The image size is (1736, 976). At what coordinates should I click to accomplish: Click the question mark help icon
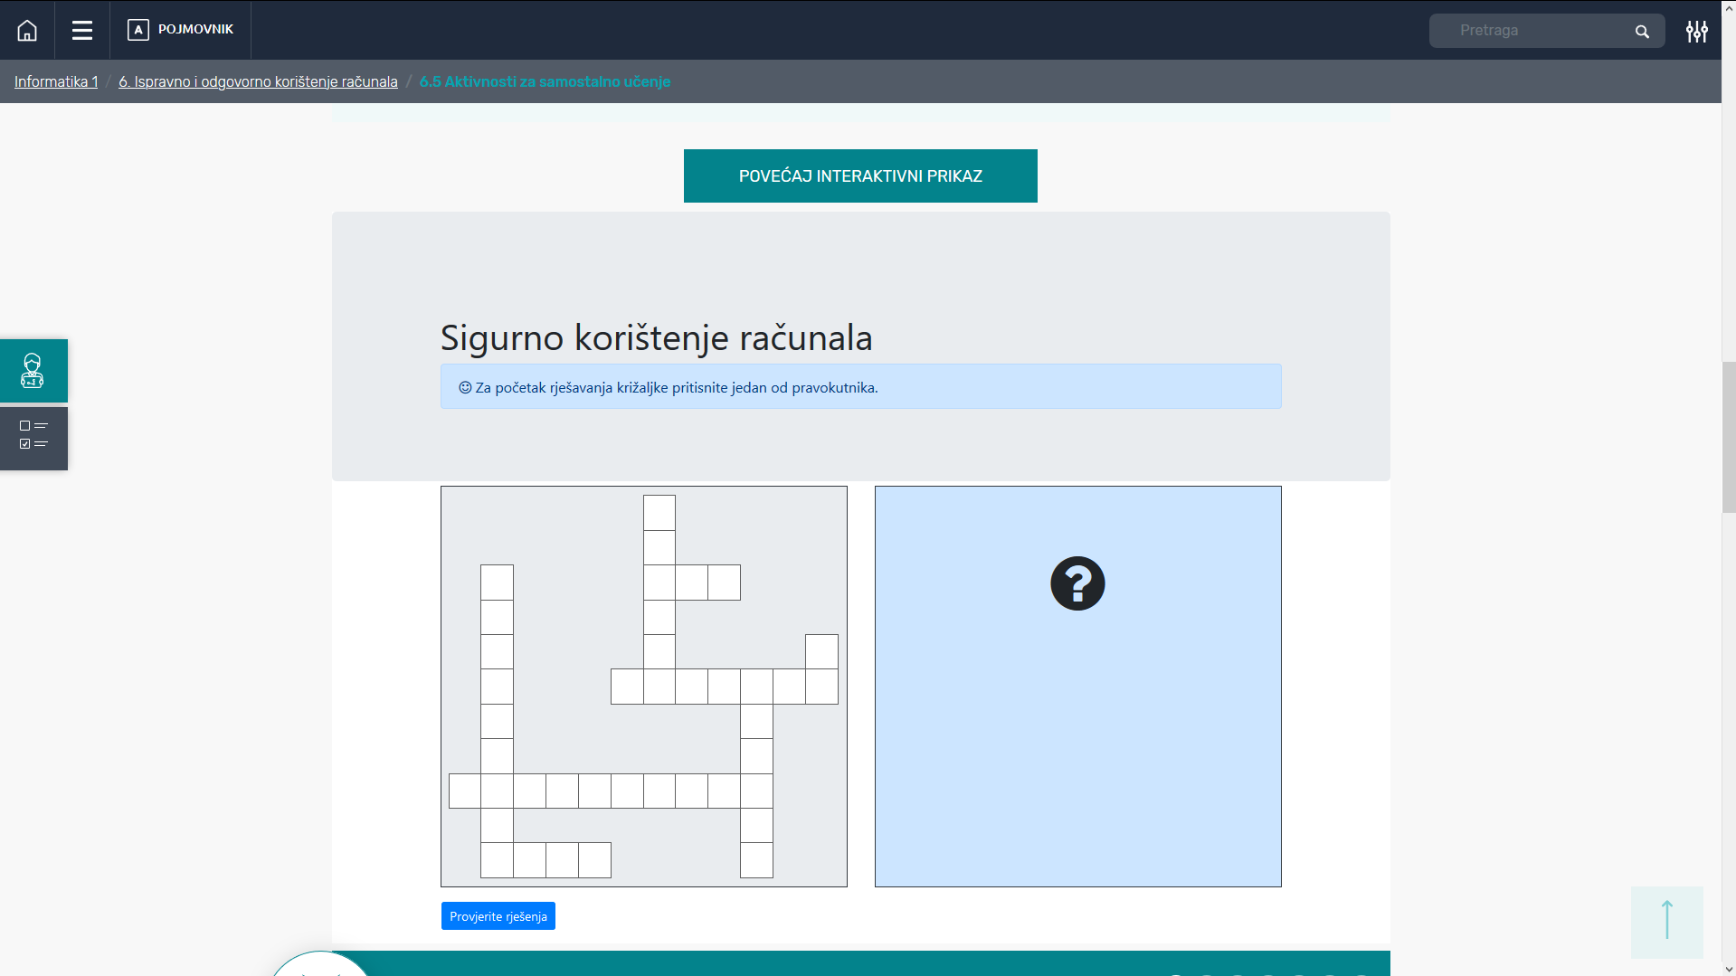[1077, 583]
